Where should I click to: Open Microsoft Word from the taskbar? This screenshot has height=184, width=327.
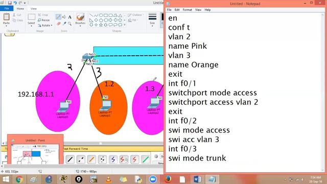click(197, 179)
